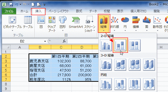Select column C header
Viewport: 168px width, 92px height.
pos(61,47)
